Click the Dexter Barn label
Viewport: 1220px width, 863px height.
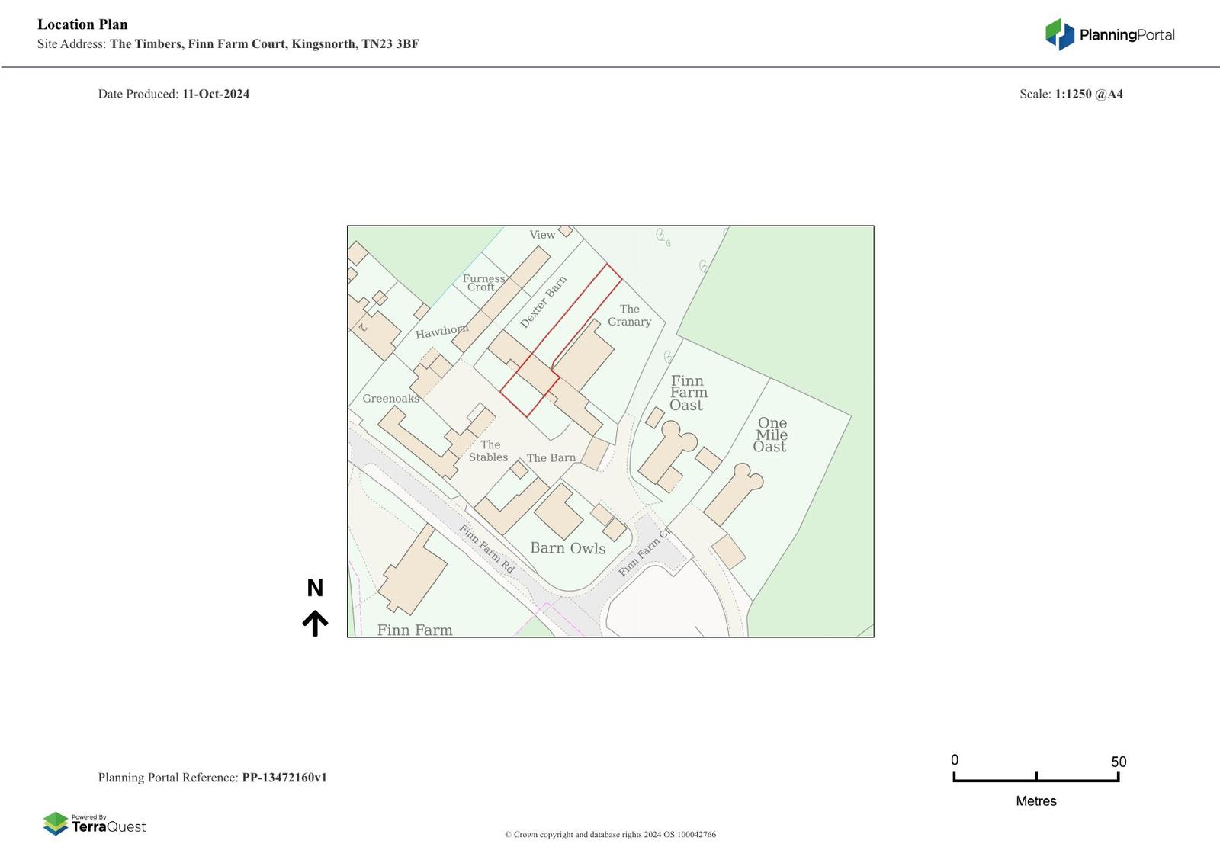(x=543, y=302)
